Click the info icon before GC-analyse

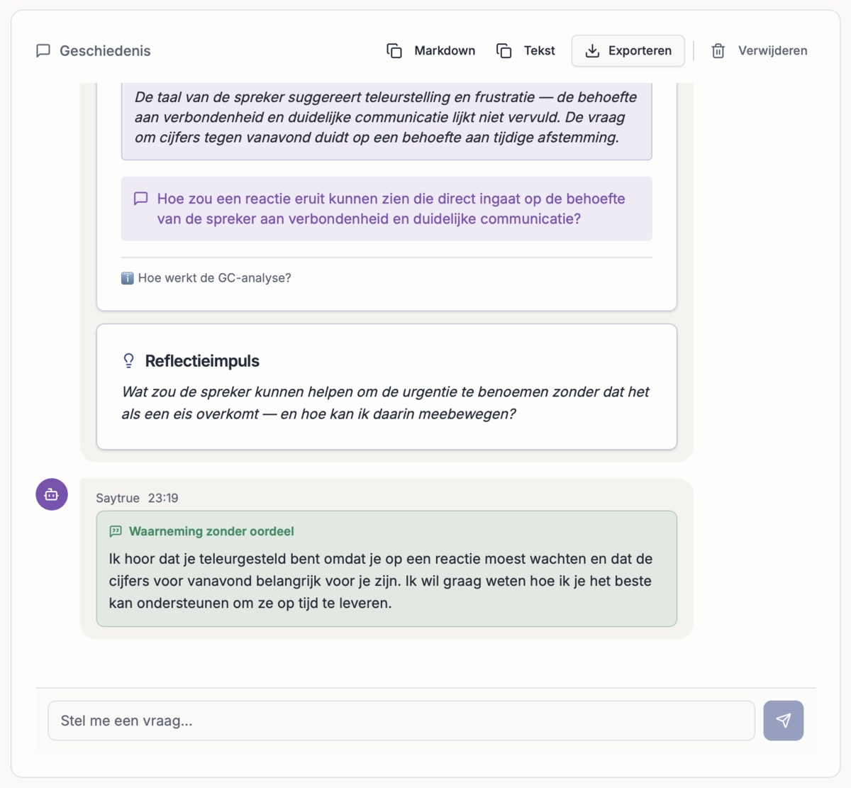click(x=128, y=278)
